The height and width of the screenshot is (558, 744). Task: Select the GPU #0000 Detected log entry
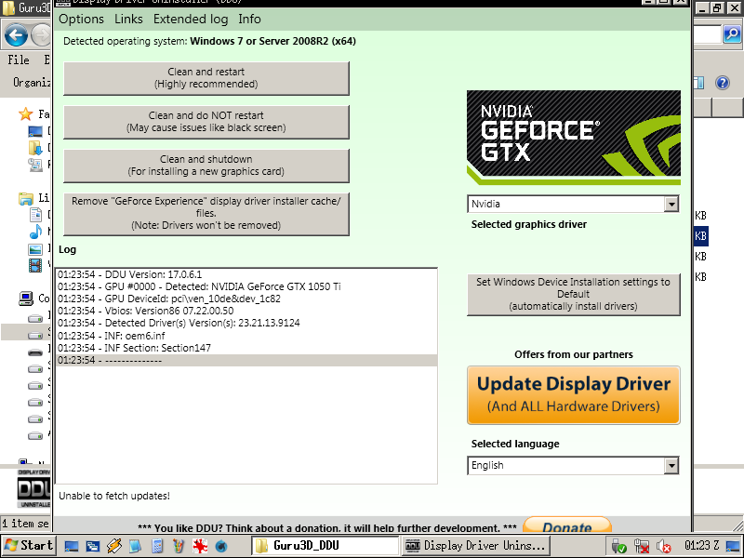pyautogui.click(x=246, y=286)
